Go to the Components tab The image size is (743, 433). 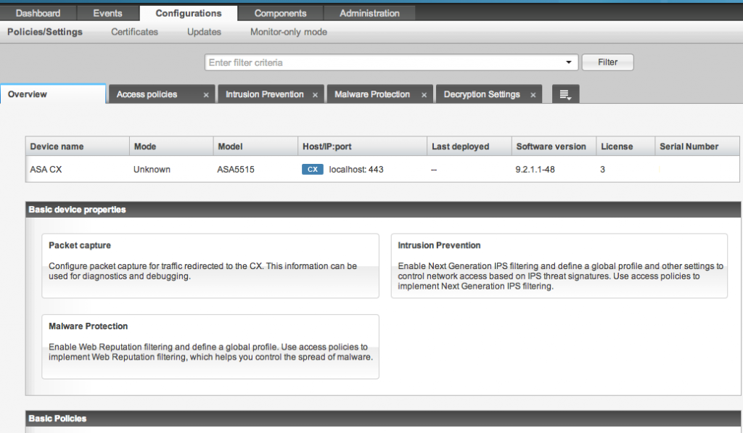(x=280, y=13)
